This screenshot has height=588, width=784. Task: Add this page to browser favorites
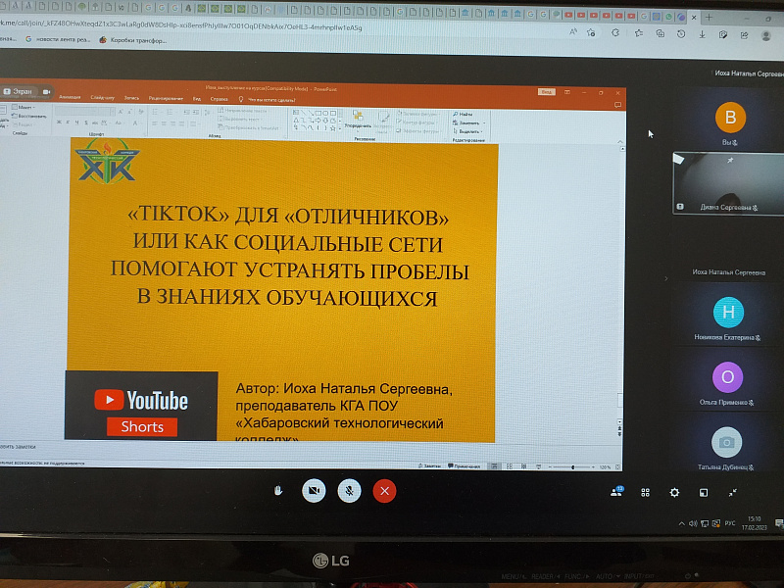click(x=592, y=33)
